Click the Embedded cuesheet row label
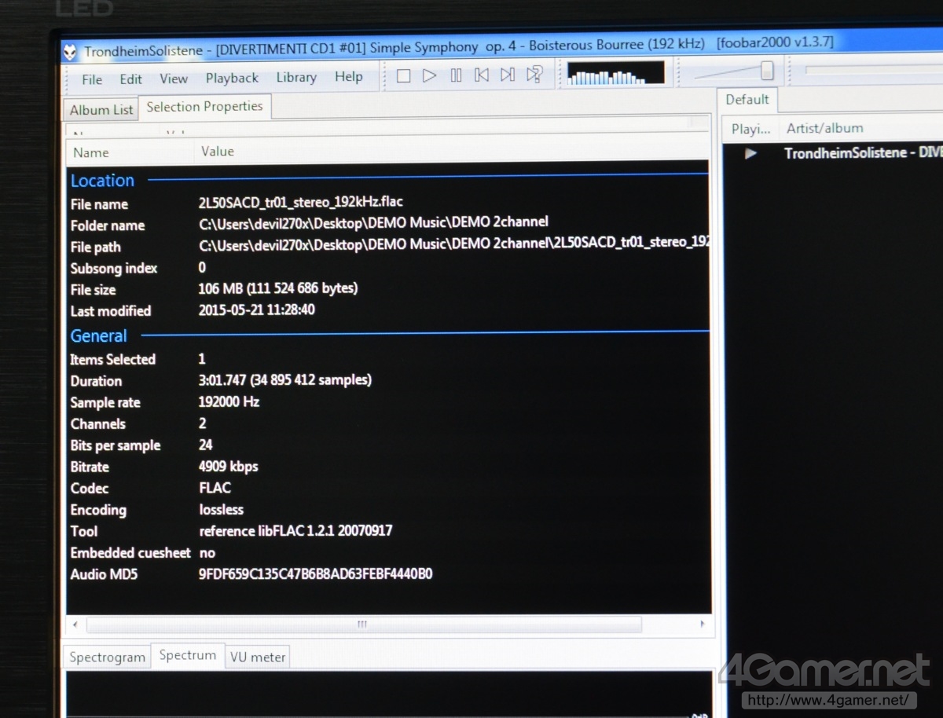This screenshot has width=943, height=718. click(130, 553)
